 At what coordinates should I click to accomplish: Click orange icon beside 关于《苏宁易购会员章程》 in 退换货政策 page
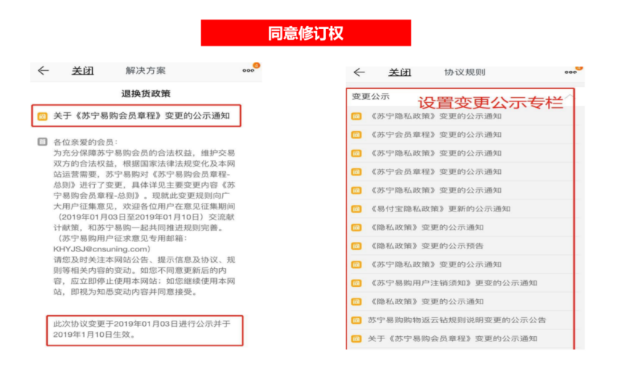coord(42,116)
